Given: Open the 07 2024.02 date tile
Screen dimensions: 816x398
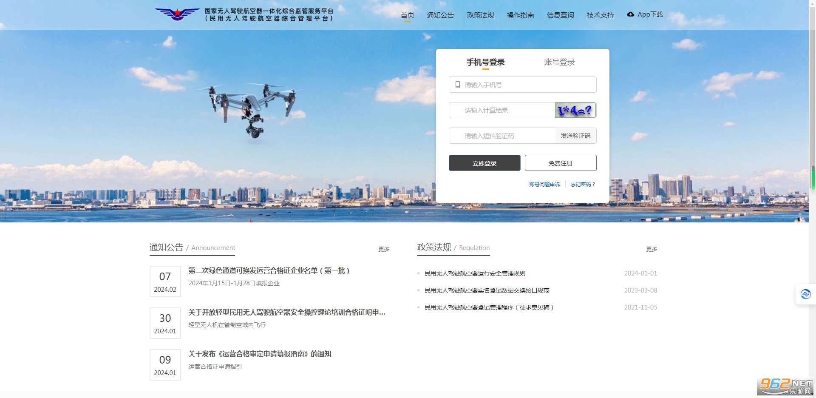Looking at the screenshot, I should click(165, 281).
